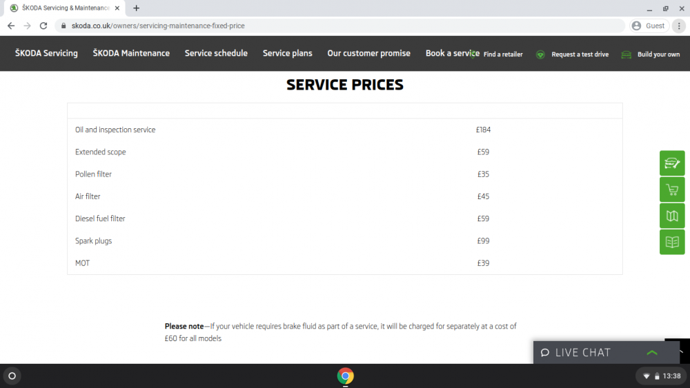Image resolution: width=690 pixels, height=388 pixels.
Task: Click the steering wheel test drive icon
Action: (540, 54)
